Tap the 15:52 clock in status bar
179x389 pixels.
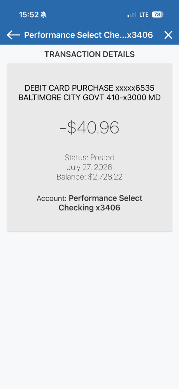(29, 15)
